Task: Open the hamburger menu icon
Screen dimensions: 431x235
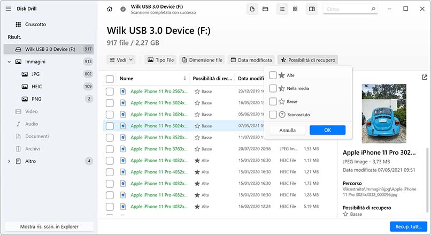Action: pos(9,9)
